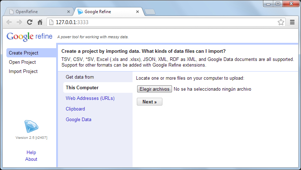The image size is (301, 170).
Task: Click the Google refine logo
Action: coord(29,36)
